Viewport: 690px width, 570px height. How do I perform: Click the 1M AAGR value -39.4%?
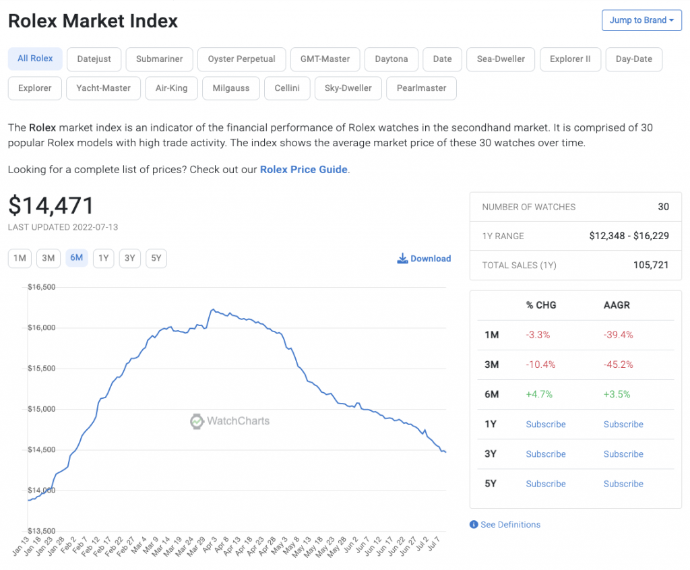[x=619, y=335]
